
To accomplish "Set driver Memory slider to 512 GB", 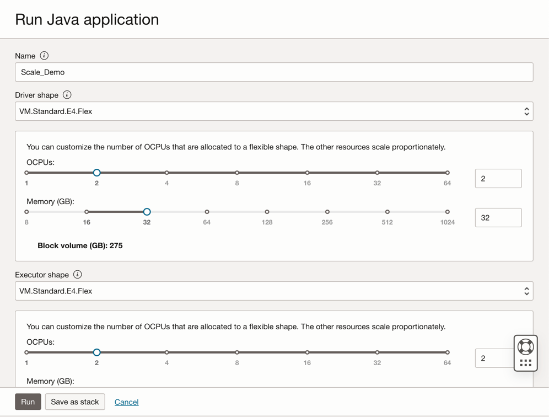I will (387, 212).
